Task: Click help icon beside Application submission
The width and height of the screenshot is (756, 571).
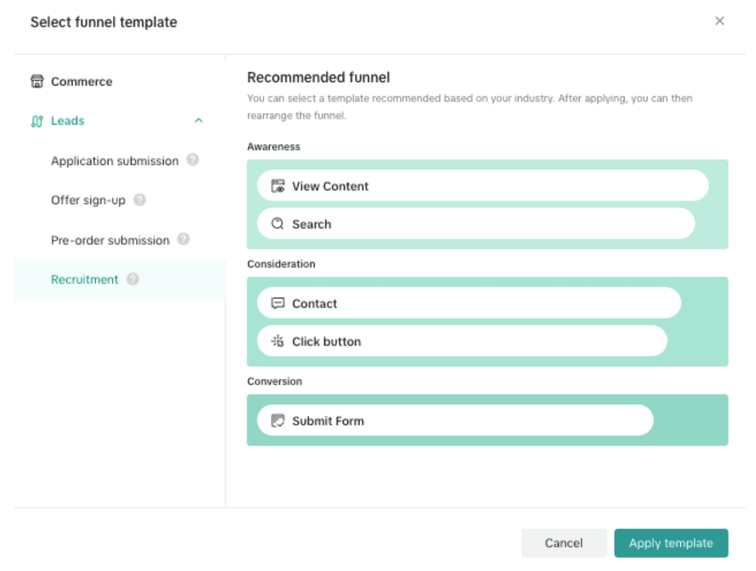Action: pyautogui.click(x=193, y=160)
